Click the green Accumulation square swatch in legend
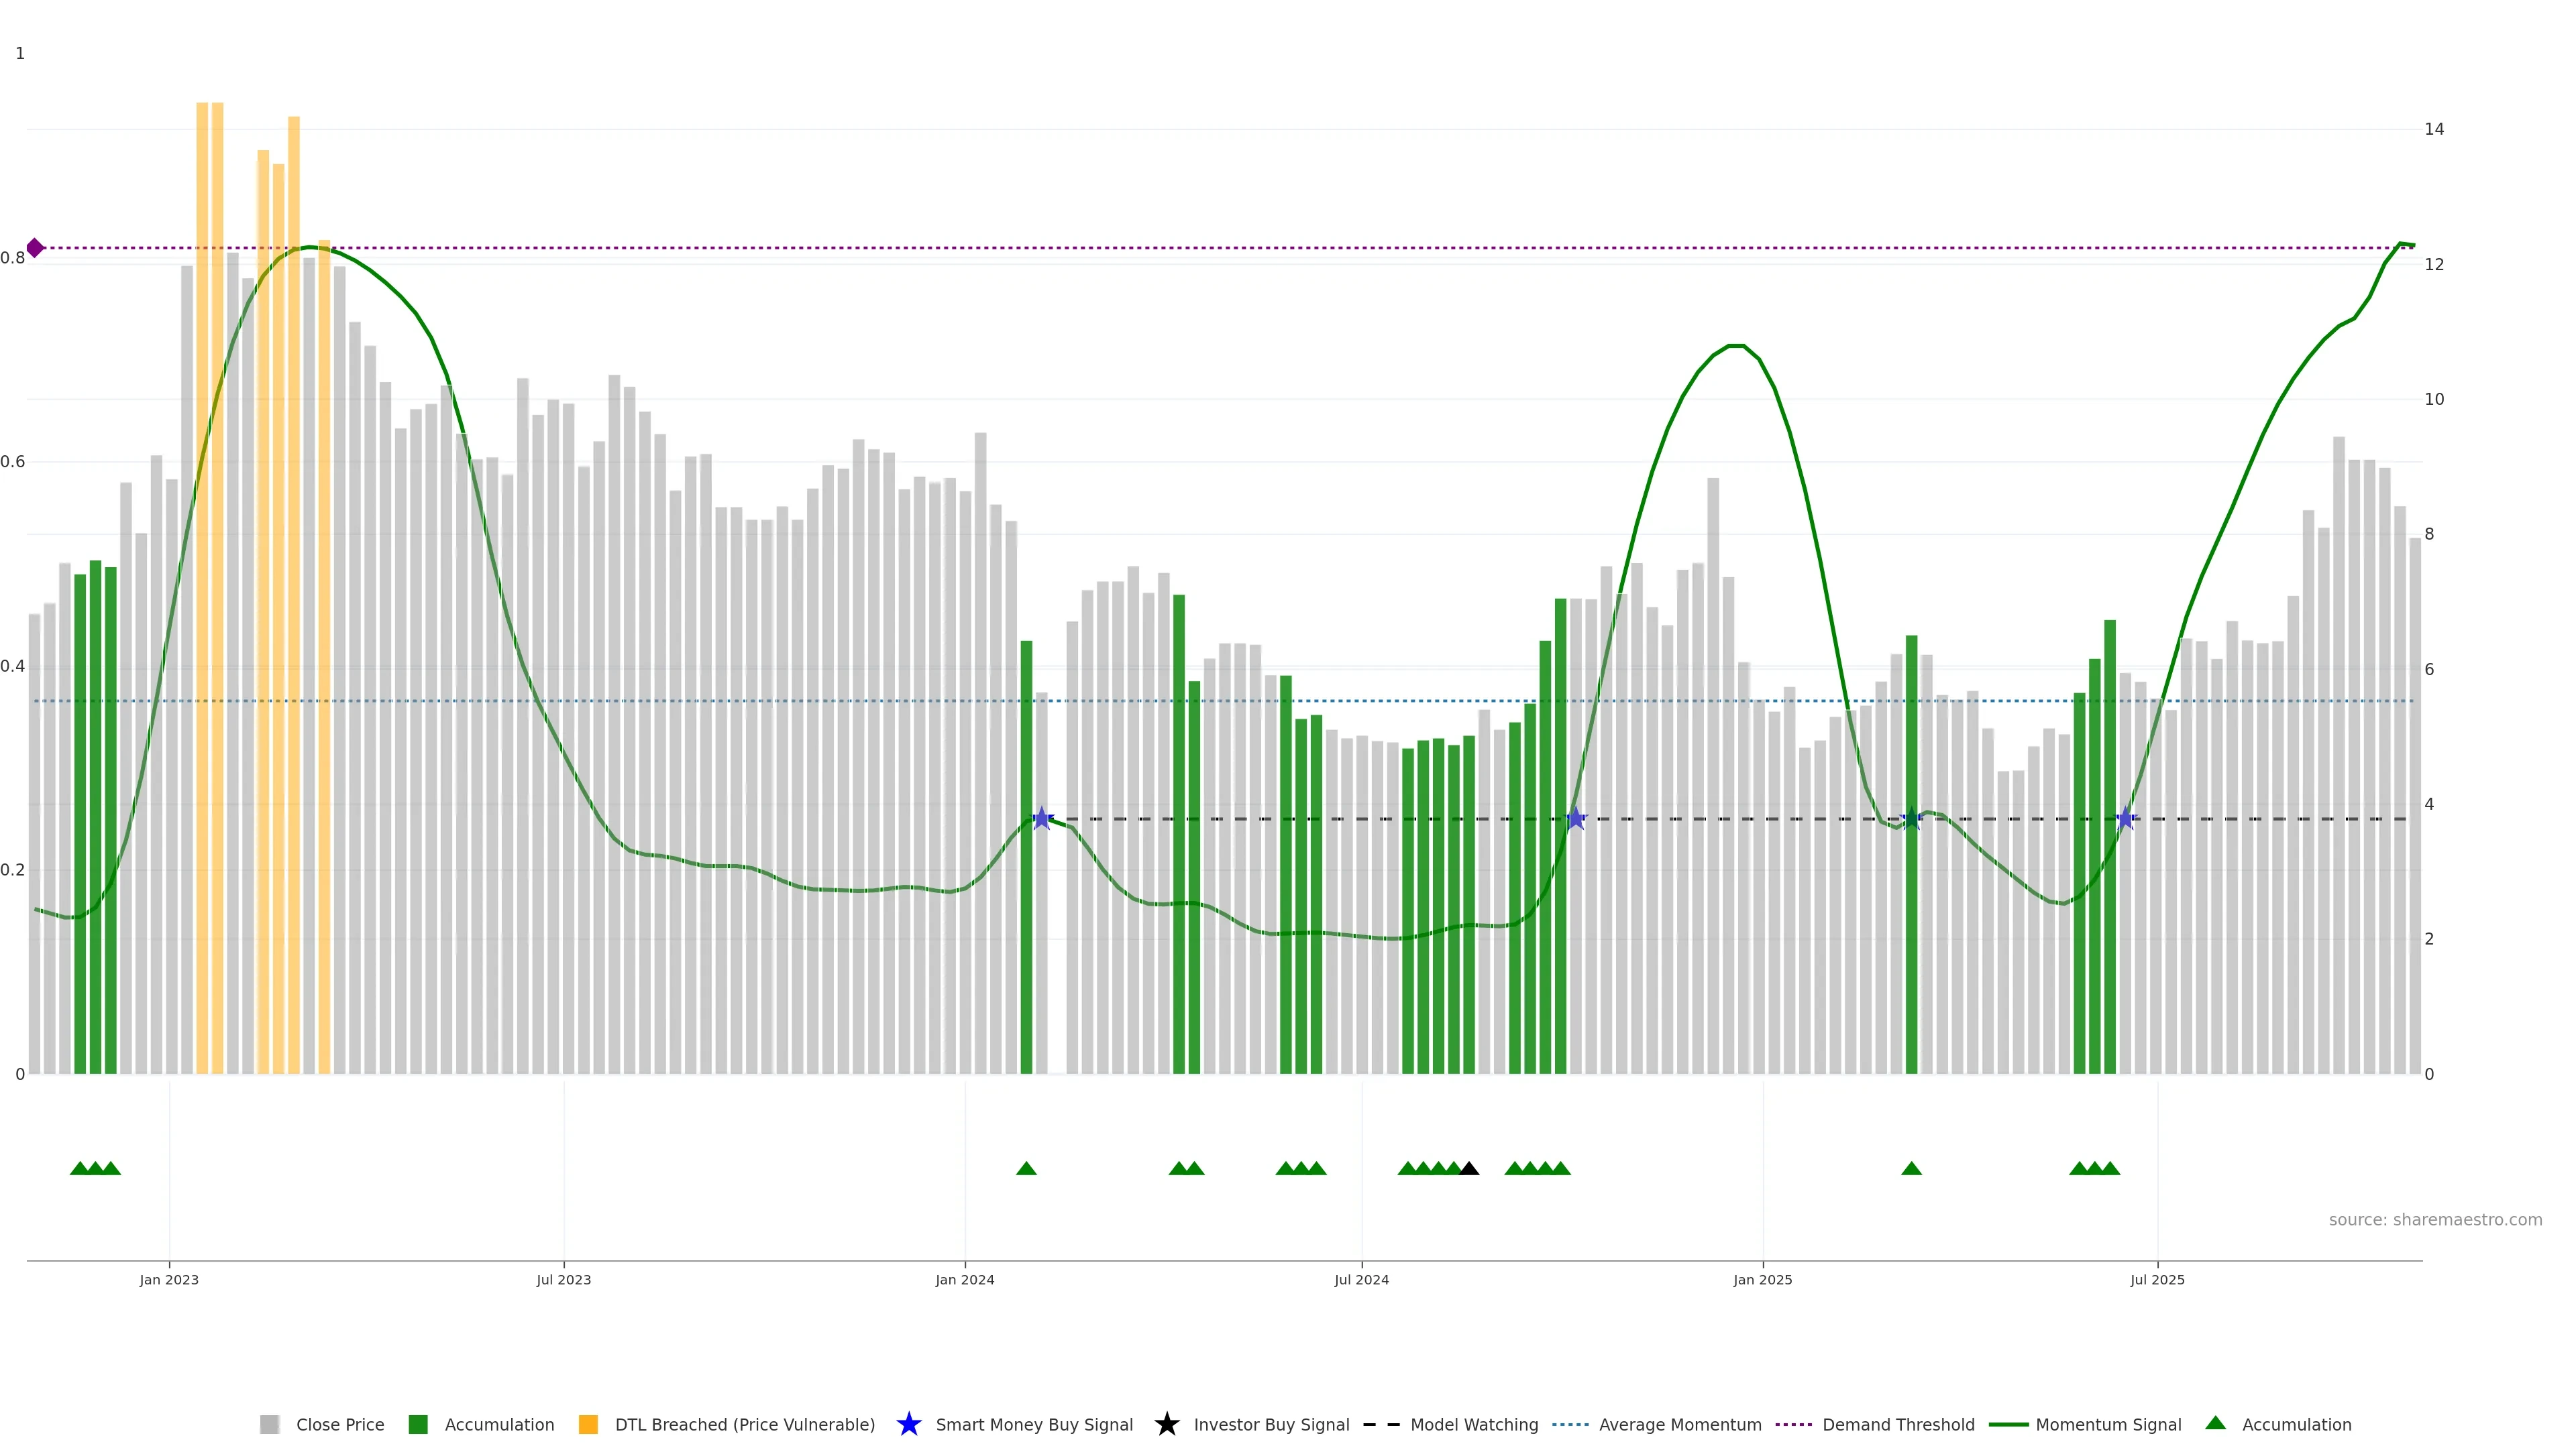Image resolution: width=2576 pixels, height=1448 pixels. [x=418, y=1425]
